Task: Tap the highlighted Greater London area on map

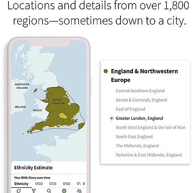Action: tap(63, 116)
